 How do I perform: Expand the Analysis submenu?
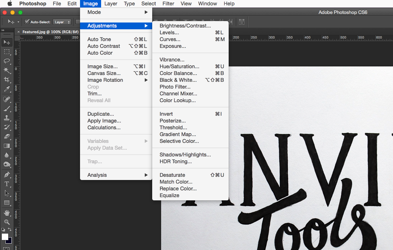pos(116,175)
